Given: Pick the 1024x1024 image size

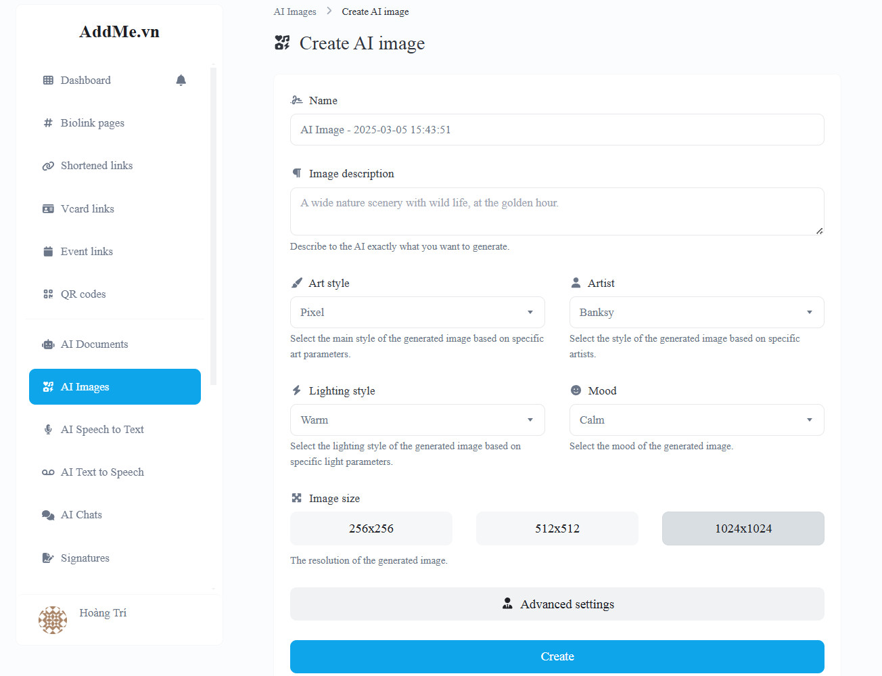Looking at the screenshot, I should point(743,528).
